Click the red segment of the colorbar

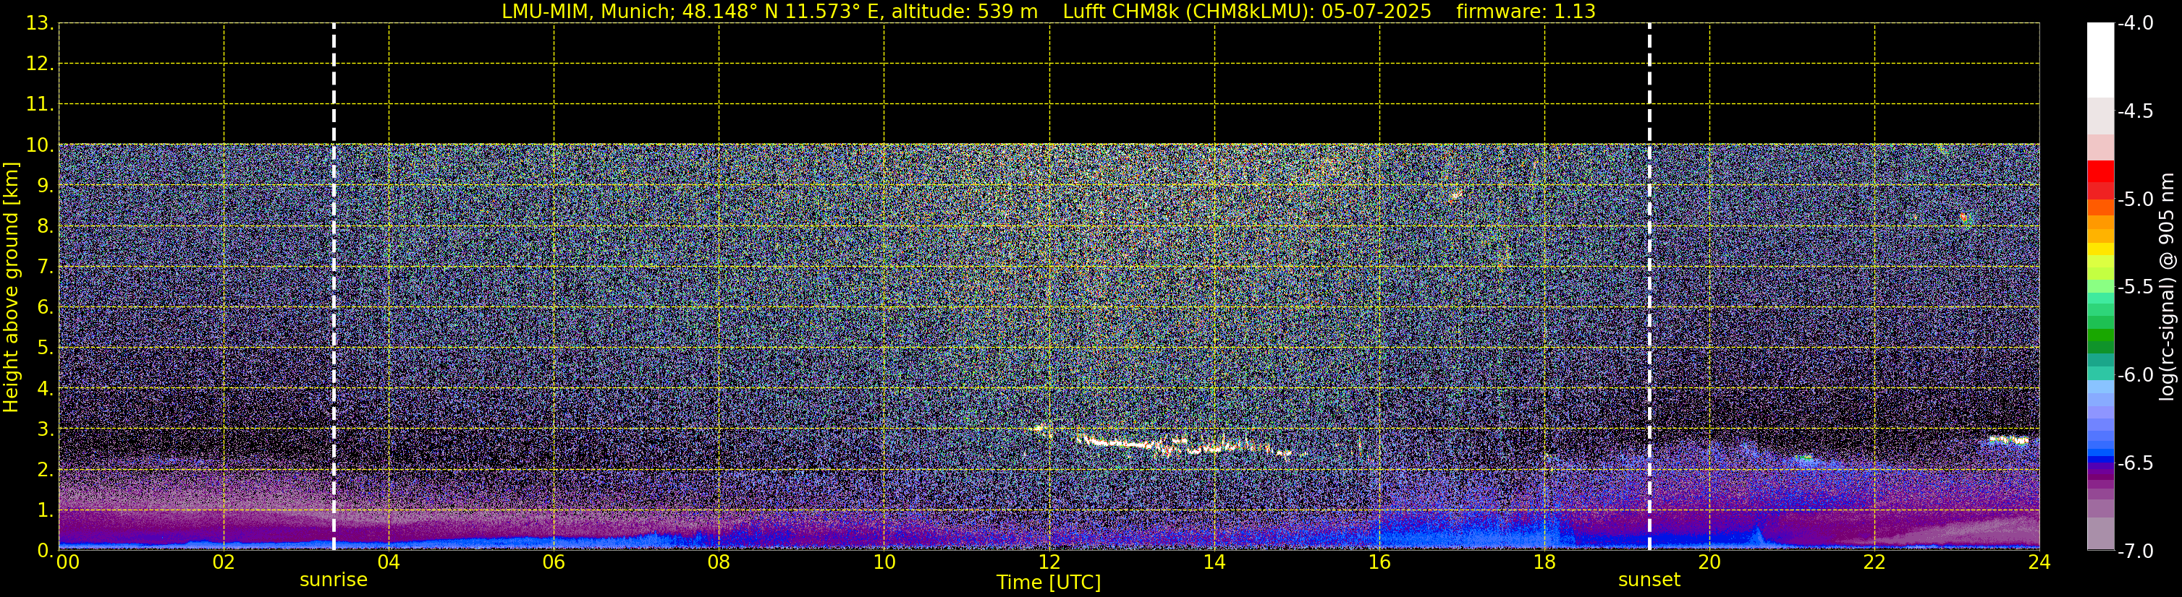pyautogui.click(x=2099, y=173)
